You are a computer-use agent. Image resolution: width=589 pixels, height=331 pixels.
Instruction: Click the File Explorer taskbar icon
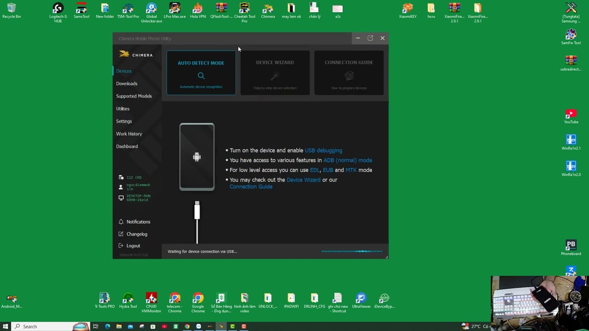click(x=119, y=326)
